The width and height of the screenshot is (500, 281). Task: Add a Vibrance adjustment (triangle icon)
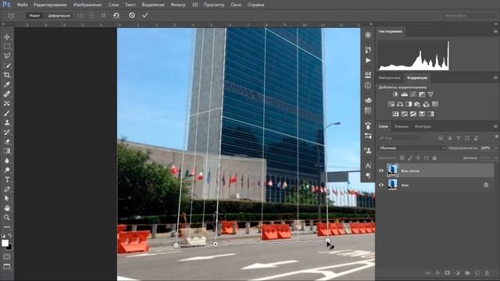click(x=430, y=94)
